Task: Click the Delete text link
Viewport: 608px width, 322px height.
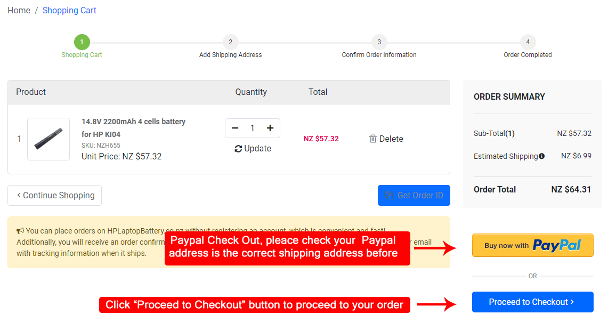Action: tap(391, 139)
